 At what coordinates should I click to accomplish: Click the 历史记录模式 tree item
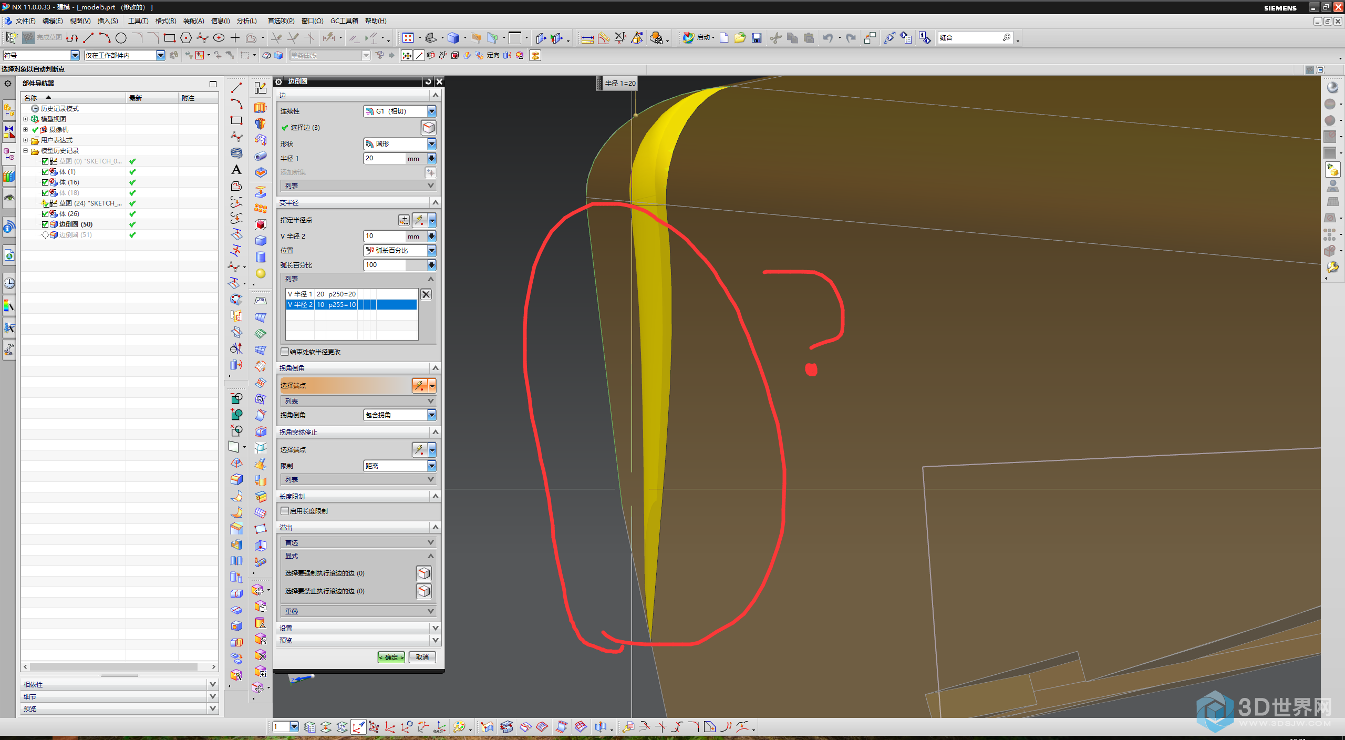point(60,109)
